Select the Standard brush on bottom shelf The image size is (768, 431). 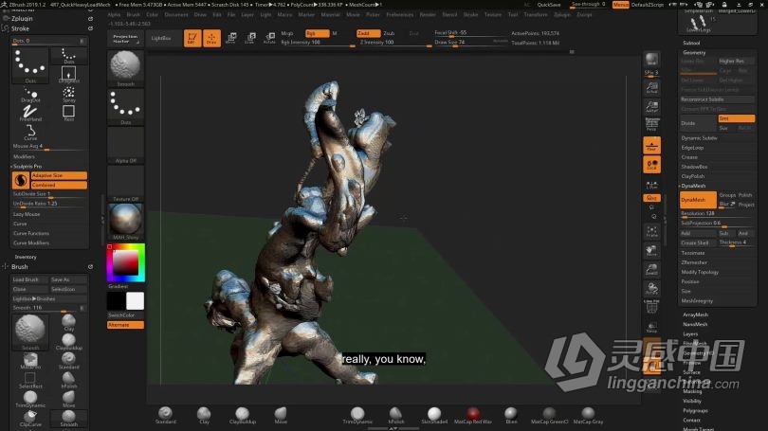(166, 415)
